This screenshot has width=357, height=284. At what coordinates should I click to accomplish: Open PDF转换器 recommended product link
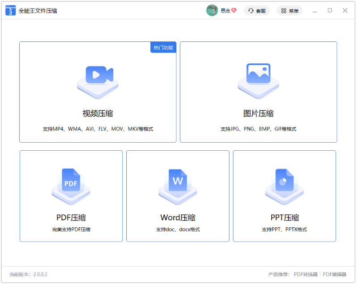[x=306, y=274]
